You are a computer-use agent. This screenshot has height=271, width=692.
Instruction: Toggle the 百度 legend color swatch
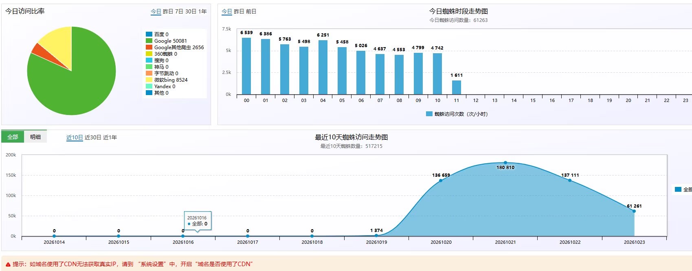pyautogui.click(x=149, y=34)
